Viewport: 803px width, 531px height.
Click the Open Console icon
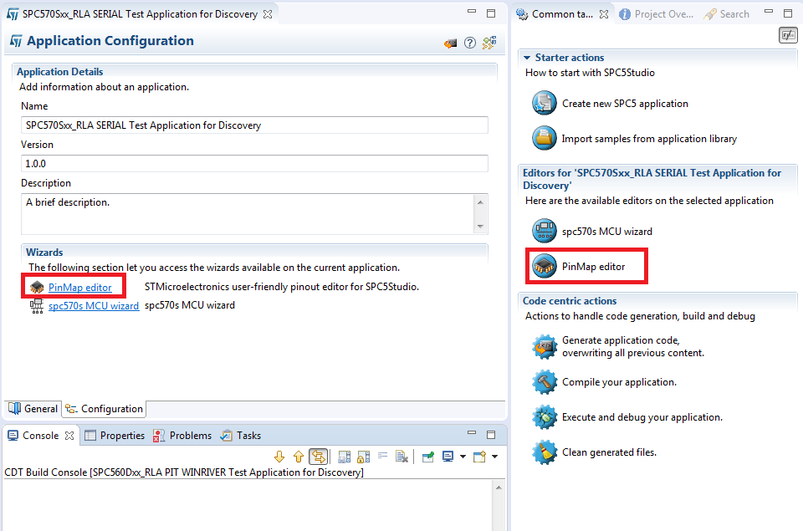coord(480,457)
